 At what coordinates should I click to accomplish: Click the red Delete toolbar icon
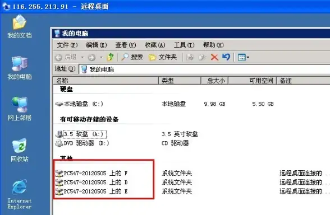coord(214,57)
